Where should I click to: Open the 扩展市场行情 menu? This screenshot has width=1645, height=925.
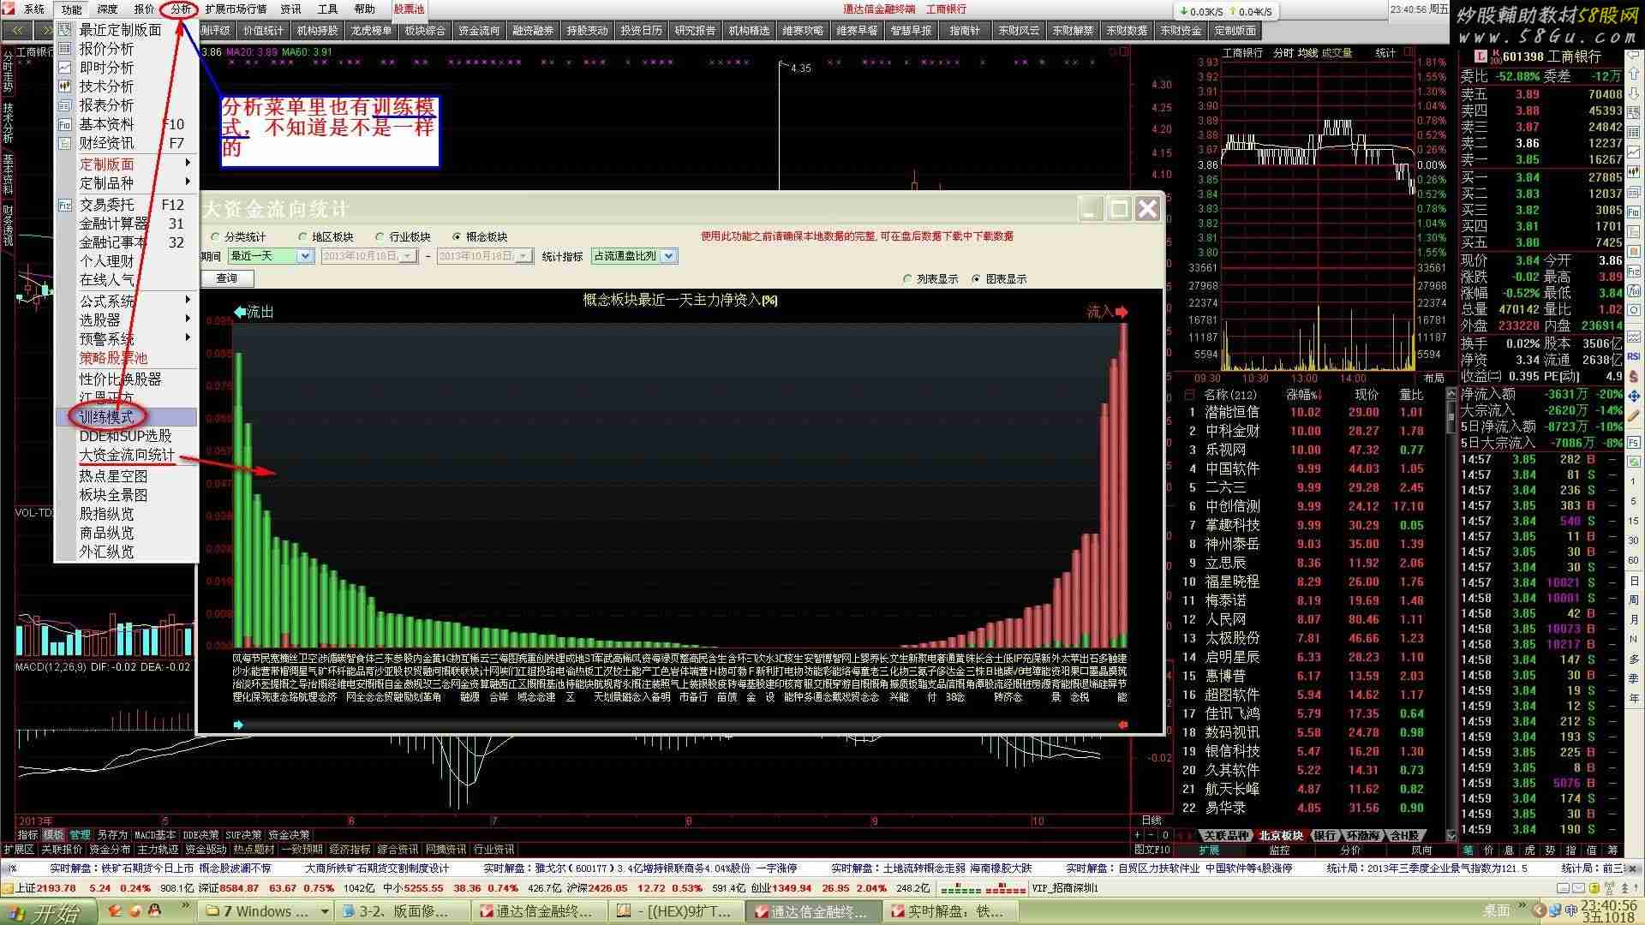(236, 9)
